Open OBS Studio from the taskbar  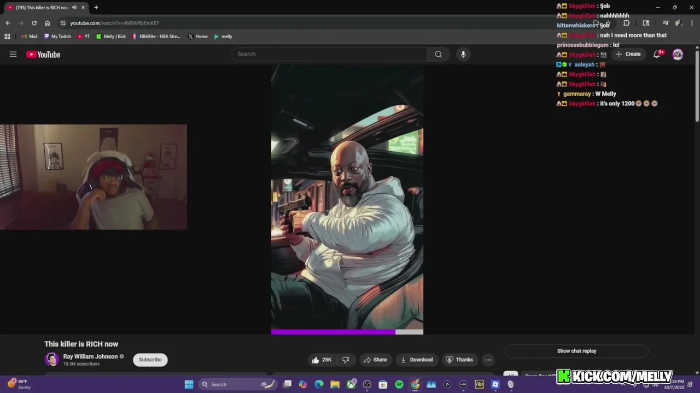[367, 384]
